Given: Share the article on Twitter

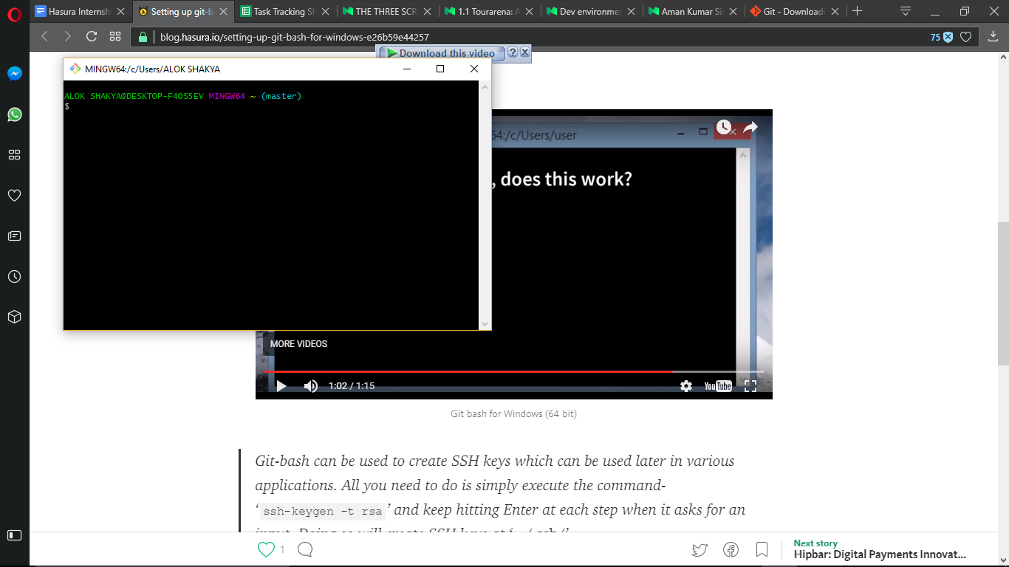Looking at the screenshot, I should click(x=700, y=549).
